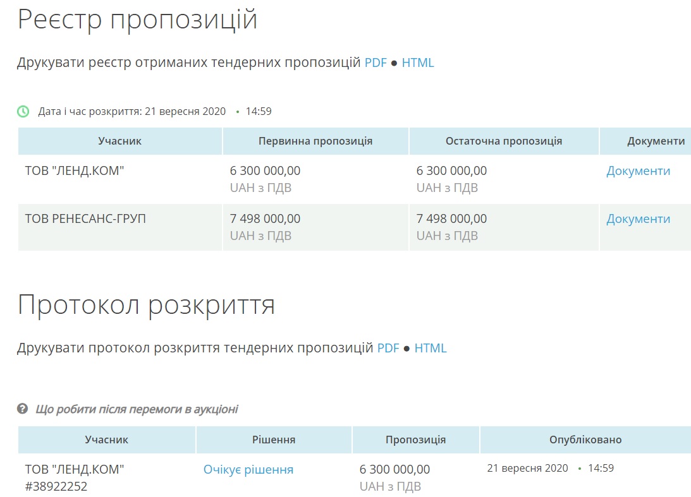Image resolution: width=691 pixels, height=497 pixels.
Task: Click the "Протокол розкриття" heading
Action: pyautogui.click(x=146, y=305)
